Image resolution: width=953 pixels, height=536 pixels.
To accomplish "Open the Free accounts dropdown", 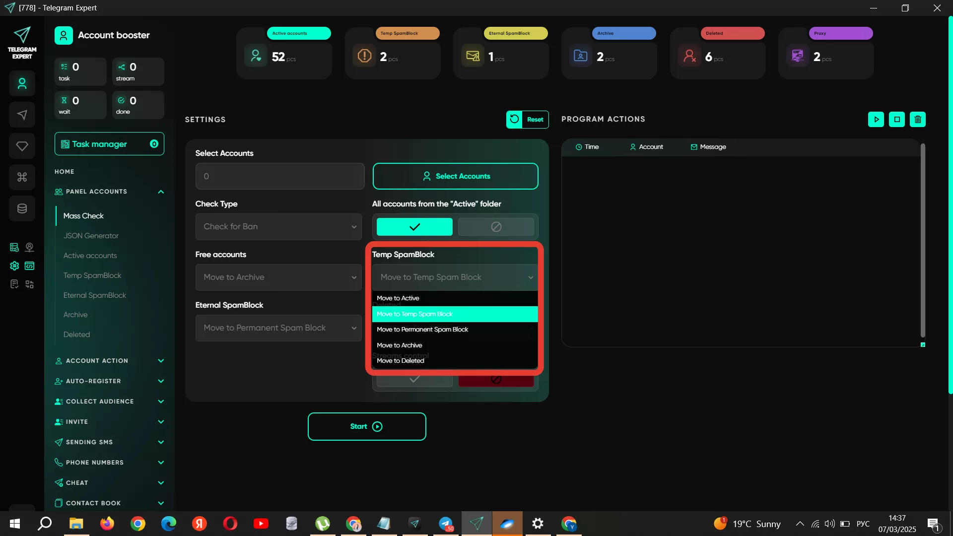I will point(278,277).
